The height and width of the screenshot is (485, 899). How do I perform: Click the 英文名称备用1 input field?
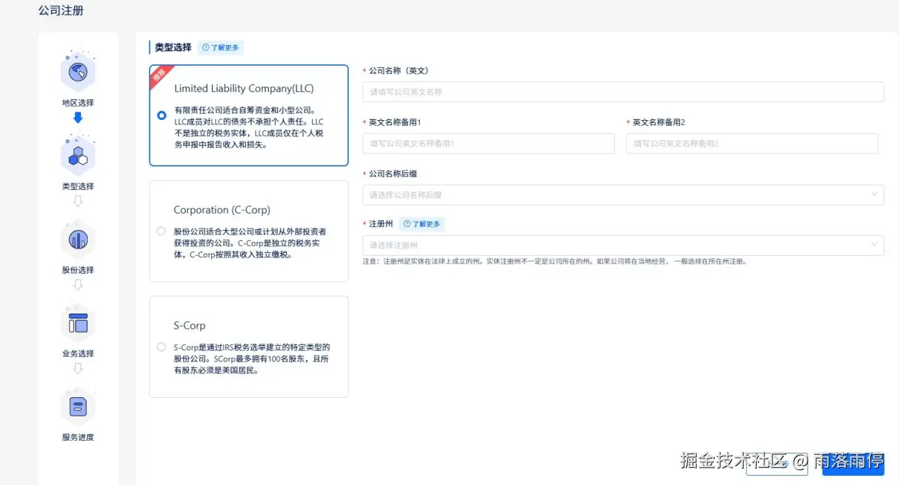tap(488, 143)
